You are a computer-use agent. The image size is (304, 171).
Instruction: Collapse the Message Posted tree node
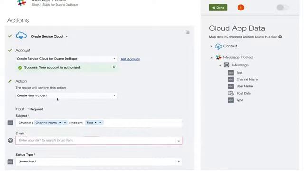[x=211, y=57]
